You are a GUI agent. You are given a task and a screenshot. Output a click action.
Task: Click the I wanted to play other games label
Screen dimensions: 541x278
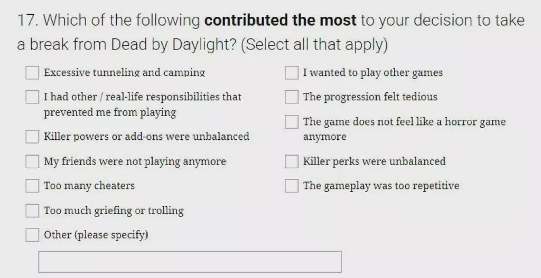372,73
